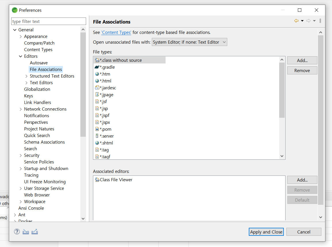The height and width of the screenshot is (247, 332).
Task: Open the Quick Search preference page
Action: tap(37, 136)
